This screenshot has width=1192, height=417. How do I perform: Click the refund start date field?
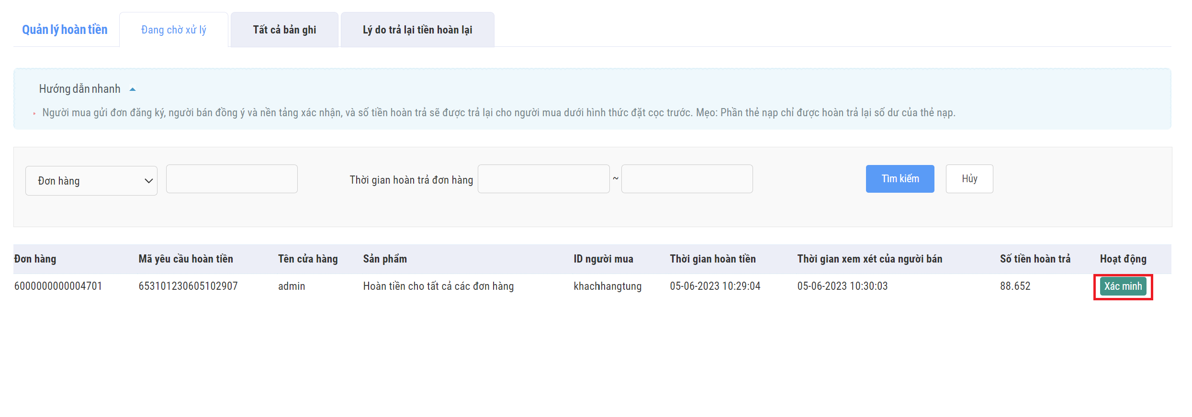[x=543, y=179]
